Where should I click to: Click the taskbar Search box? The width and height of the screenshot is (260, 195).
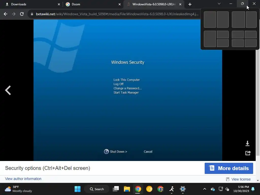click(x=97, y=189)
